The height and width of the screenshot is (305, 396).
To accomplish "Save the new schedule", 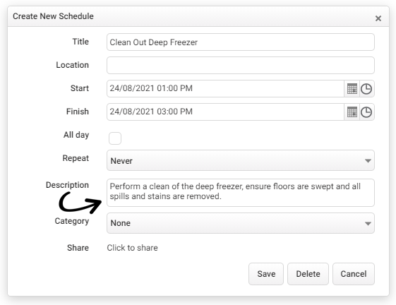I will click(x=266, y=274).
